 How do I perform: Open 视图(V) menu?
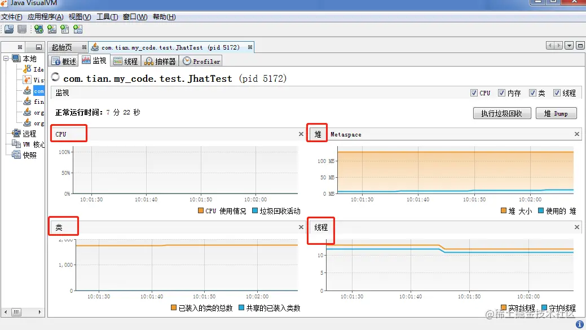tap(80, 17)
